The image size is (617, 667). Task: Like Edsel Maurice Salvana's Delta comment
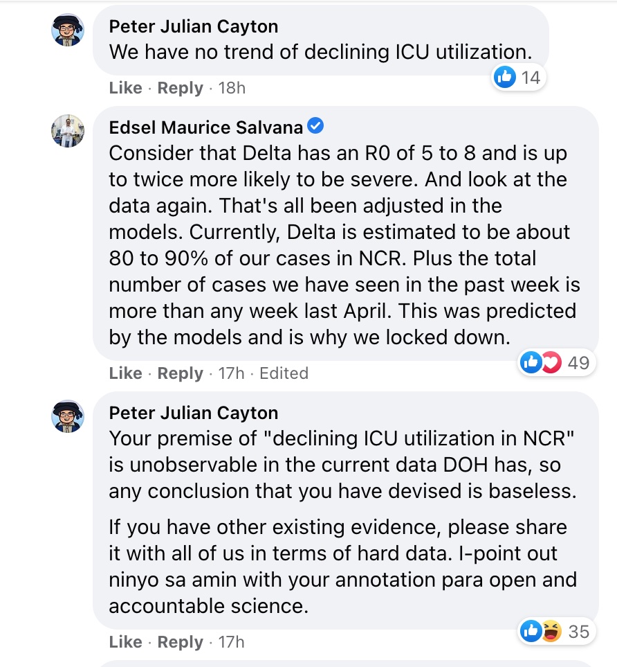point(125,373)
